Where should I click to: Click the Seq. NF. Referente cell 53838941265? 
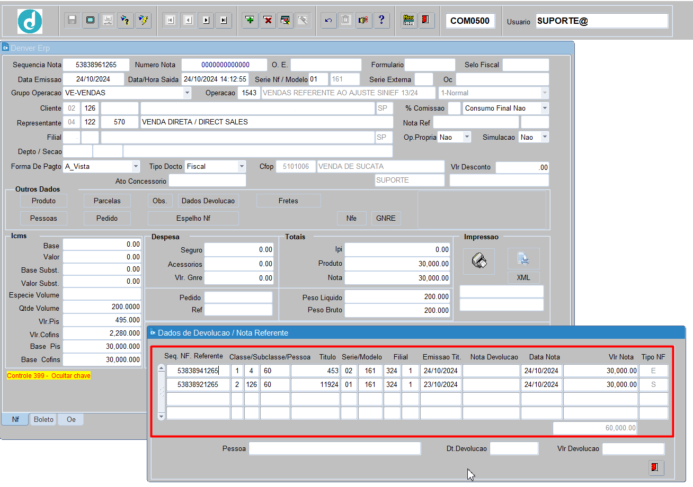point(198,371)
